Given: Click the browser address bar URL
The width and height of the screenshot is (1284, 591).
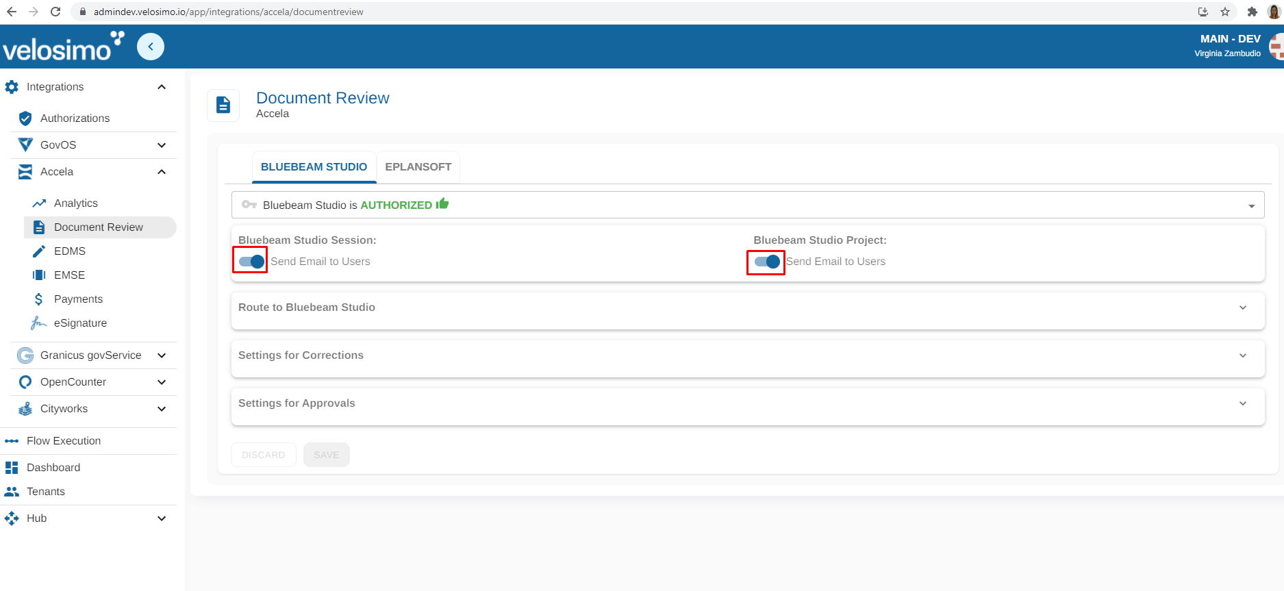Looking at the screenshot, I should click(229, 12).
